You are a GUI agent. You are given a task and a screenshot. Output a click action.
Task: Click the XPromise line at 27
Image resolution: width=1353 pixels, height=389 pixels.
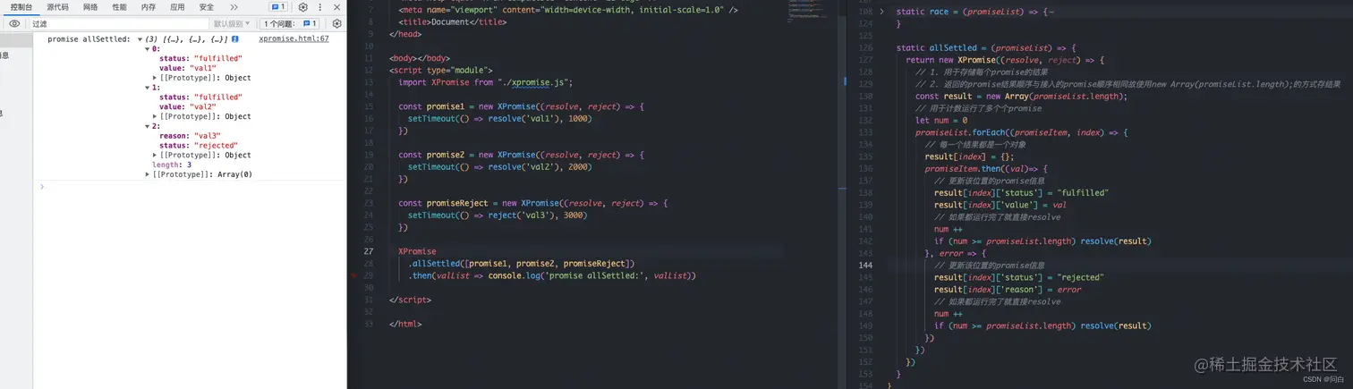pos(417,251)
